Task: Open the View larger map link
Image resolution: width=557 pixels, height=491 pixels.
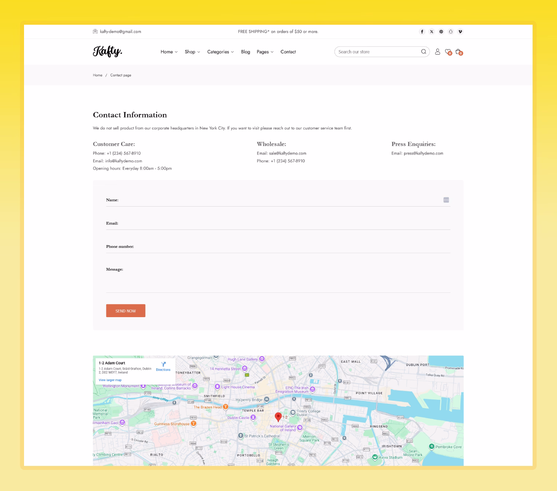Action: (x=110, y=380)
